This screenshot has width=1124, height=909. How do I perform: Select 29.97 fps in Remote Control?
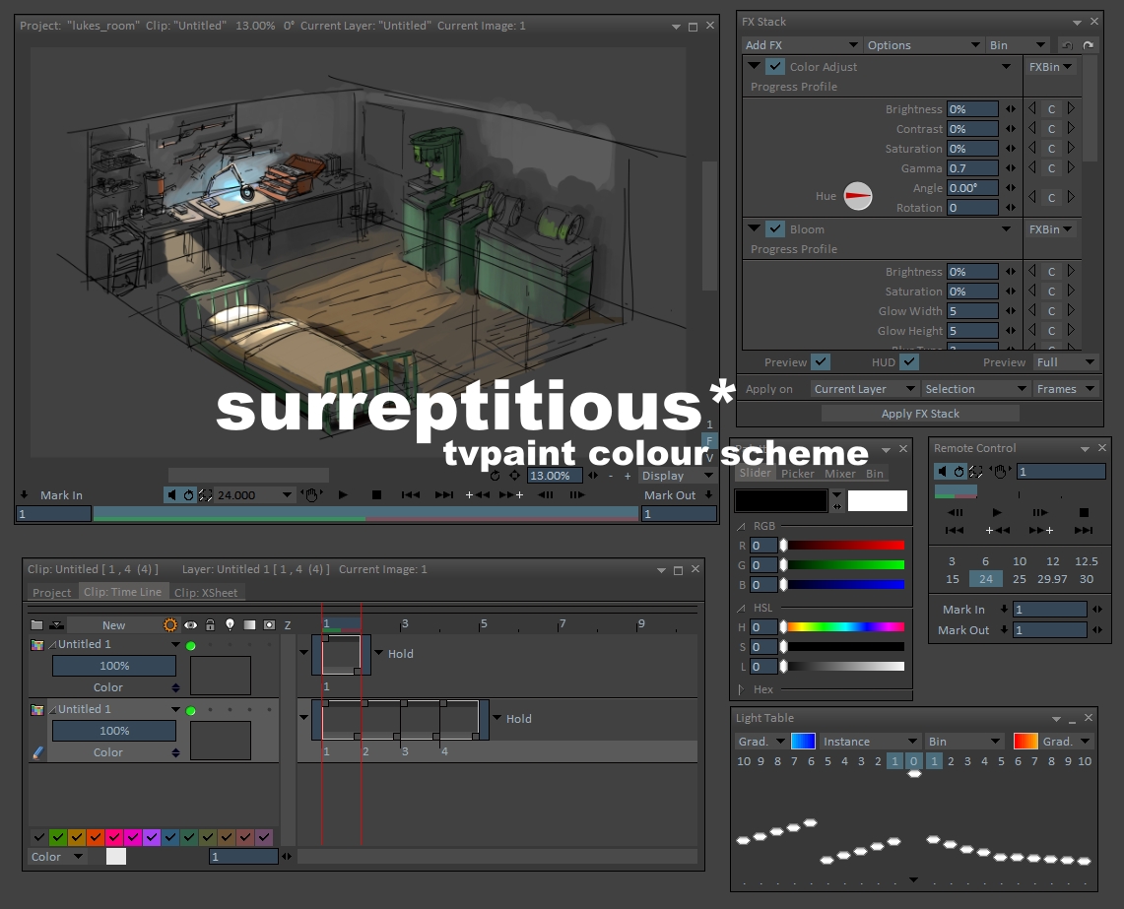pos(1052,579)
